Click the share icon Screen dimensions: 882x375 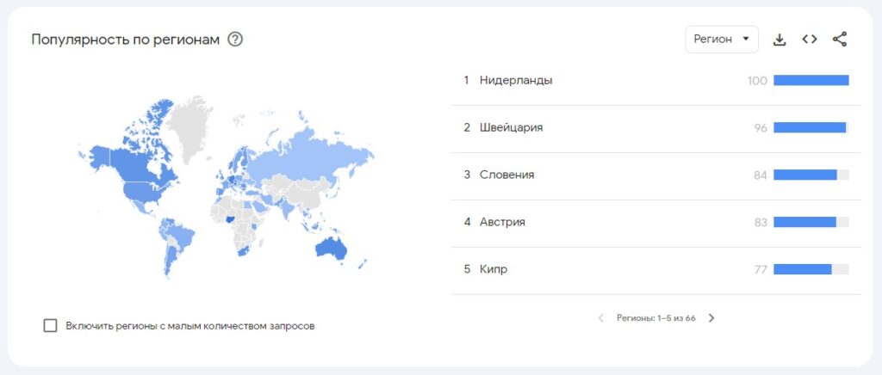click(x=840, y=40)
